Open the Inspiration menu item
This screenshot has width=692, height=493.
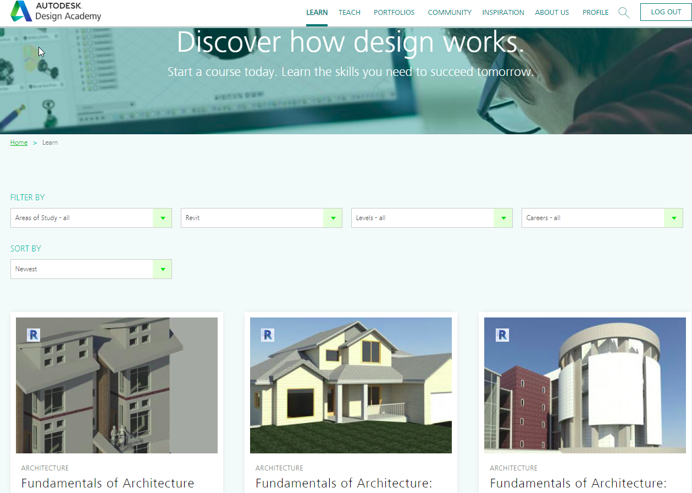[x=503, y=12]
